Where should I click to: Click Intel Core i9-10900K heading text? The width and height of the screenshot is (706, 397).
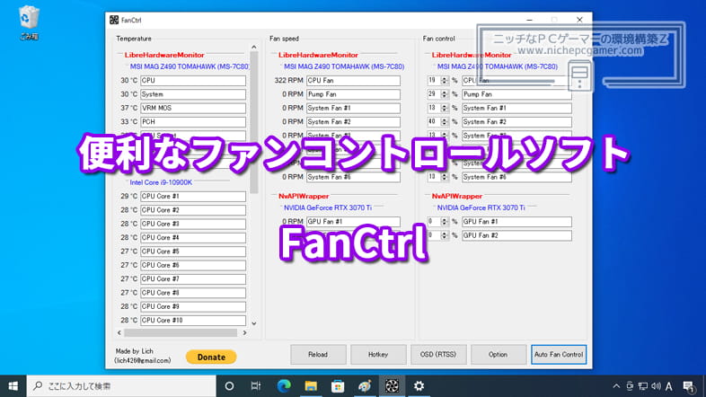point(161,182)
